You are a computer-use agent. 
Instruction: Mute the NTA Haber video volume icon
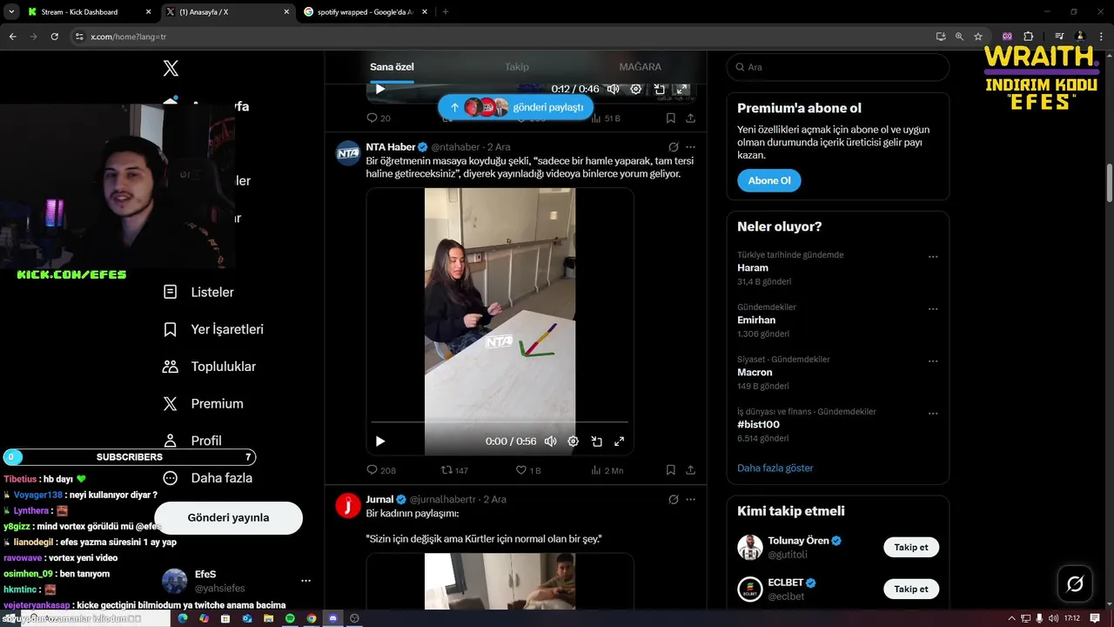click(x=550, y=442)
